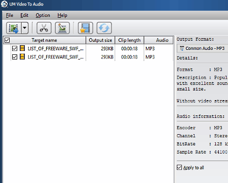Click second file's yellow film icon
Image resolution: width=228 pixels, height=183 pixels.
tap(22, 56)
